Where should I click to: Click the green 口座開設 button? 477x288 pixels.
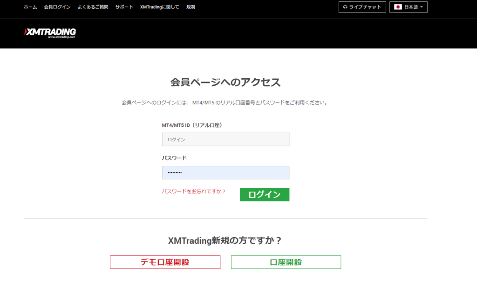click(x=286, y=262)
